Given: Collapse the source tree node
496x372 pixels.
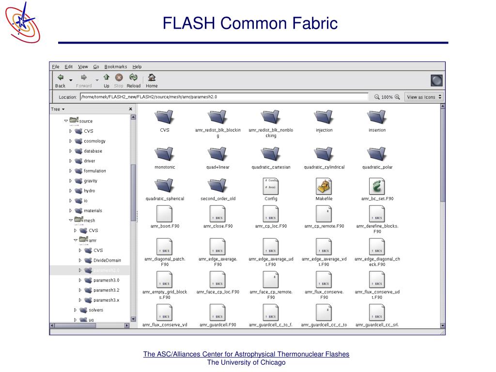Looking at the screenshot, I should tap(66, 121).
